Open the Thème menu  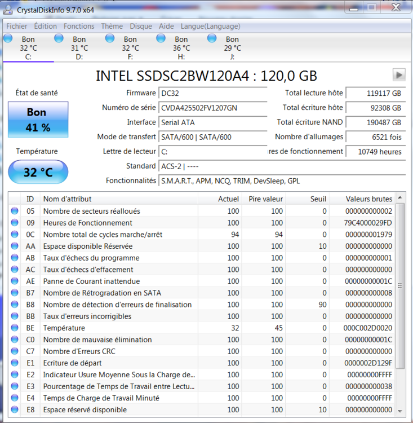click(112, 26)
